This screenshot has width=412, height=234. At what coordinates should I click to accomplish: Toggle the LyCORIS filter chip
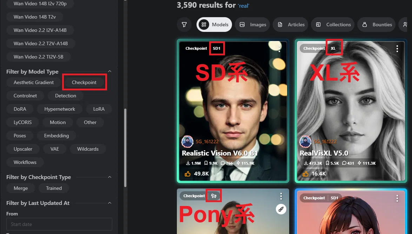click(x=22, y=122)
